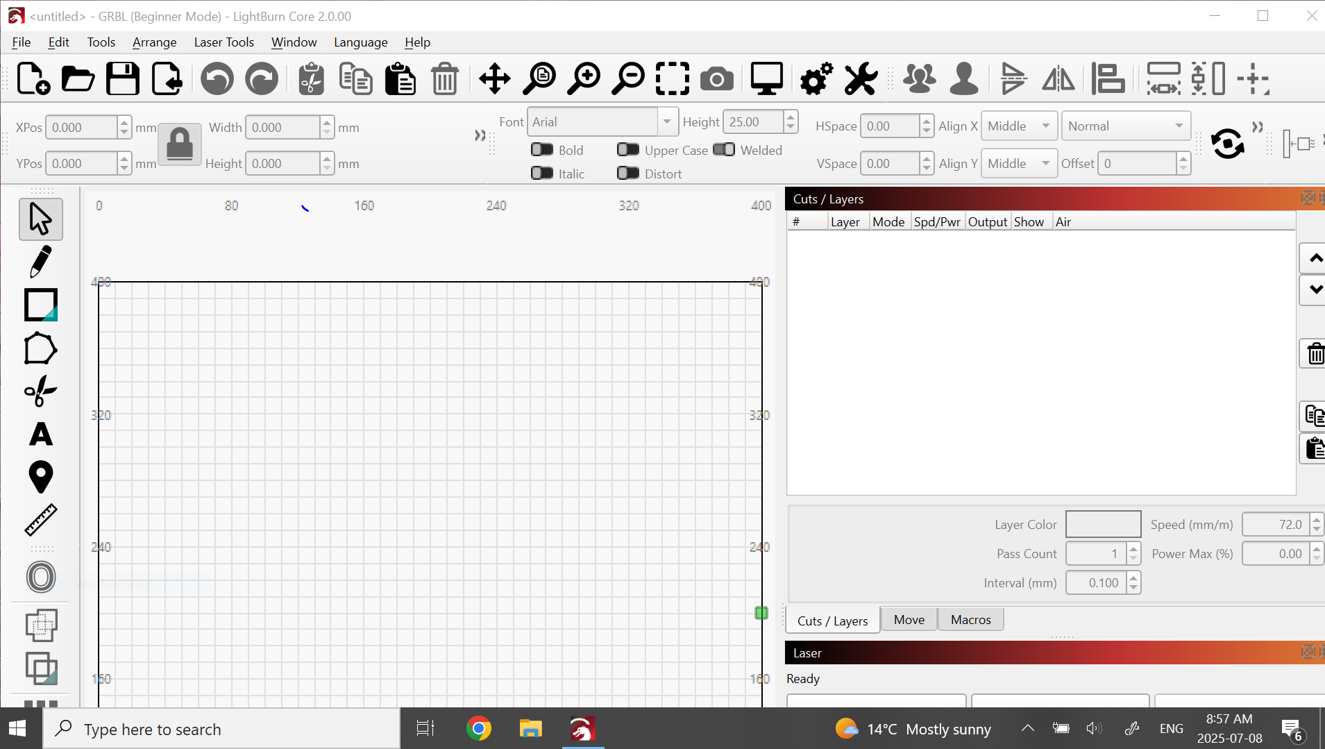Switch to the Macros tab

pos(970,620)
